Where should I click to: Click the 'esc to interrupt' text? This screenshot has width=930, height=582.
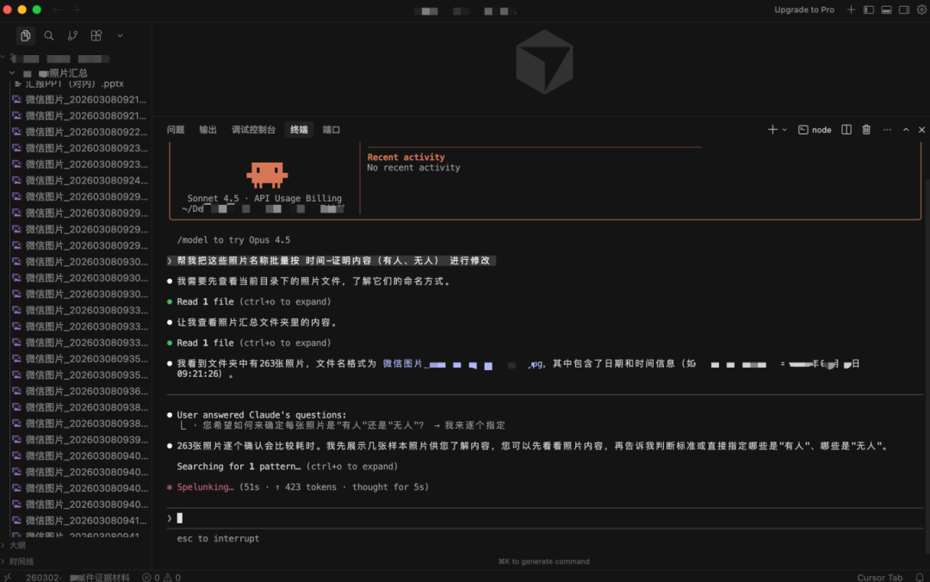tap(218, 538)
